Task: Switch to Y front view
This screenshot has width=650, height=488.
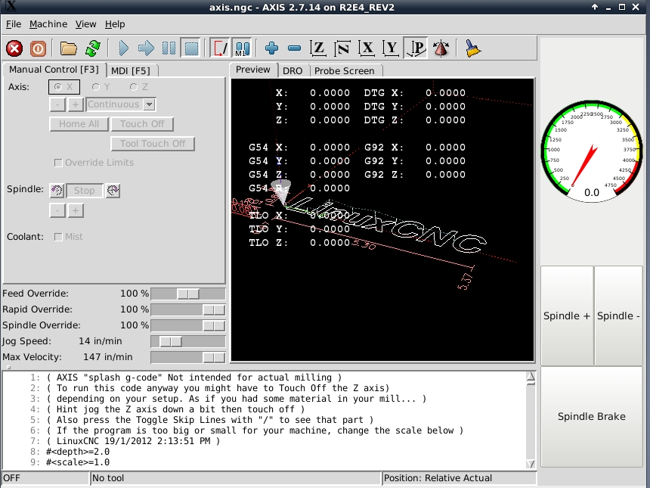Action: tap(391, 48)
